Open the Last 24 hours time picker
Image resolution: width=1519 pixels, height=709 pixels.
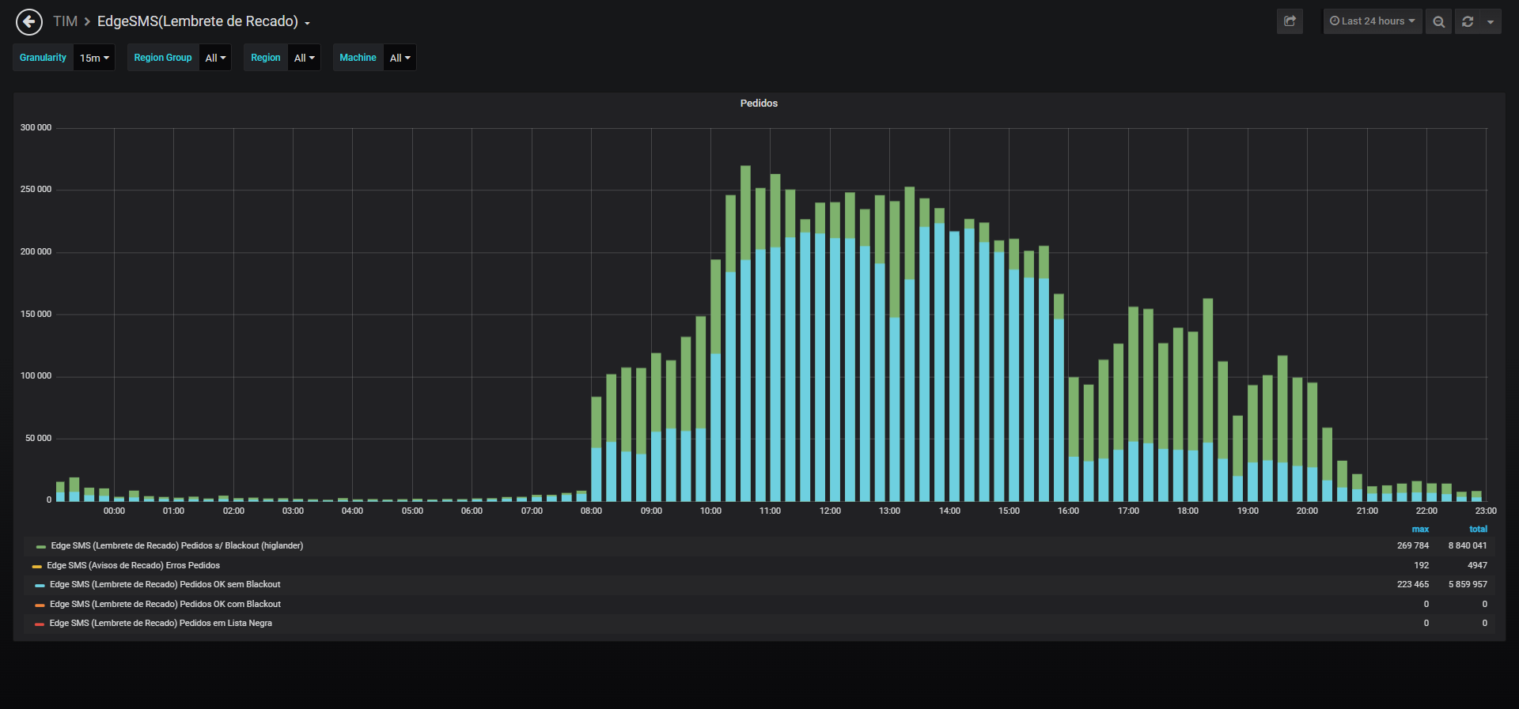(1373, 21)
